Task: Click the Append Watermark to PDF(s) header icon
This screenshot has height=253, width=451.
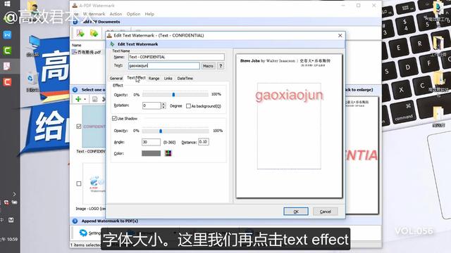Action: click(75, 221)
